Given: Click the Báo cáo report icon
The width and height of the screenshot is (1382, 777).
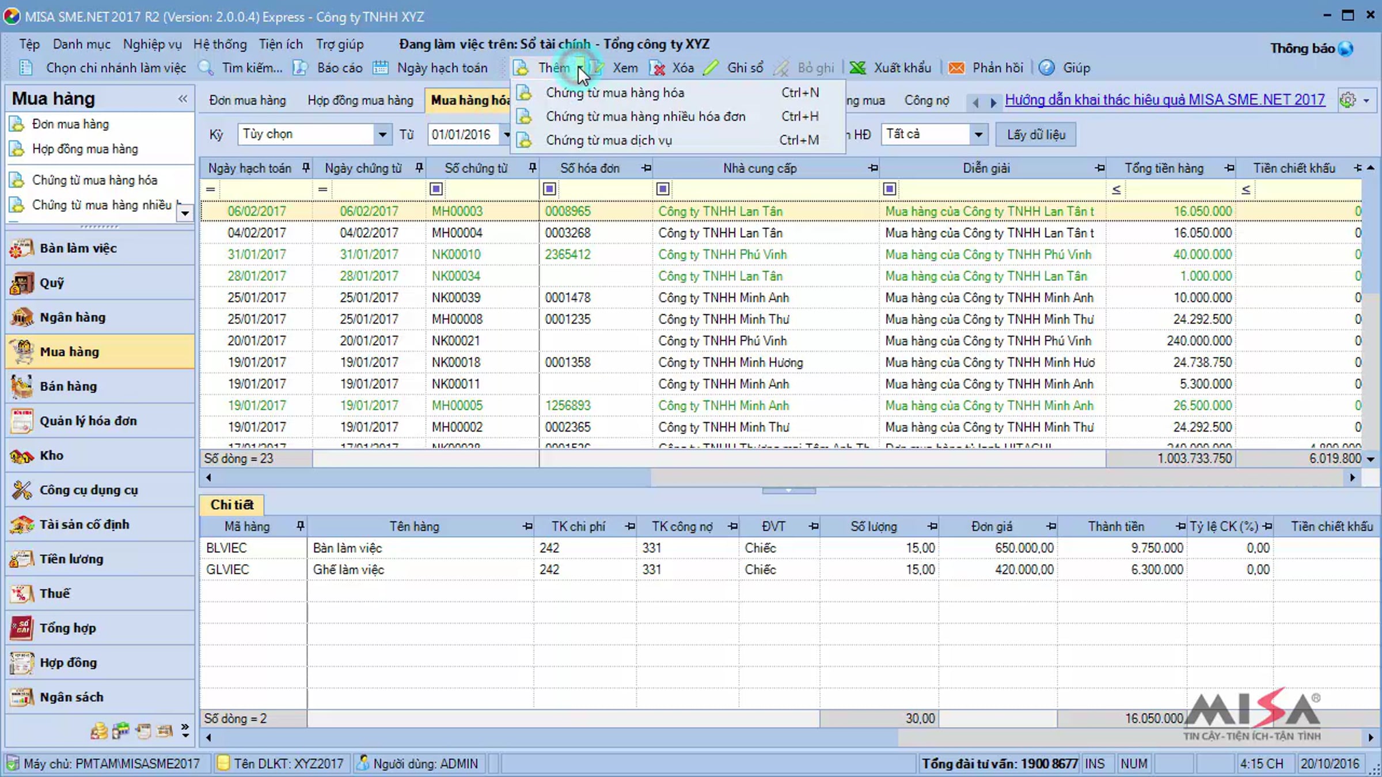Looking at the screenshot, I should [301, 68].
